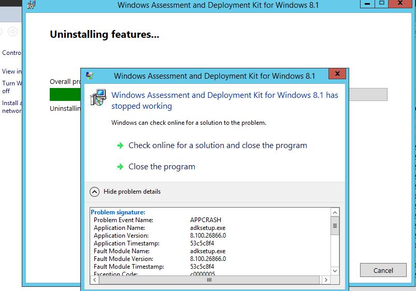The image size is (416, 291).
Task: Click the Fault Module Timestamp label
Action: [129, 267]
